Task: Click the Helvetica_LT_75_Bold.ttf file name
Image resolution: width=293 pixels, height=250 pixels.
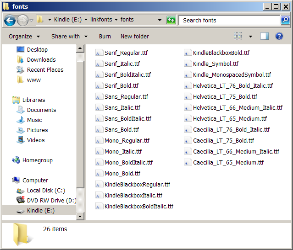Action: (225, 97)
